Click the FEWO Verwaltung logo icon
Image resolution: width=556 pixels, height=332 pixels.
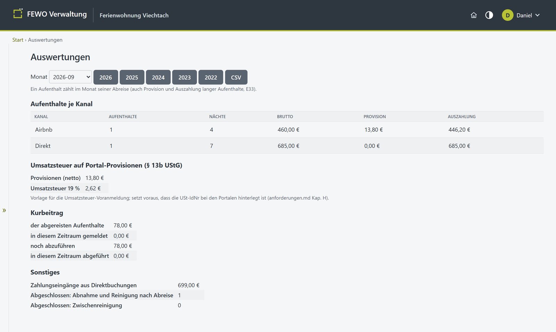(18, 14)
